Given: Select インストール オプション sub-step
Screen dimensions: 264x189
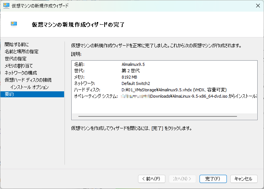Looking at the screenshot, I should pos(29,87).
